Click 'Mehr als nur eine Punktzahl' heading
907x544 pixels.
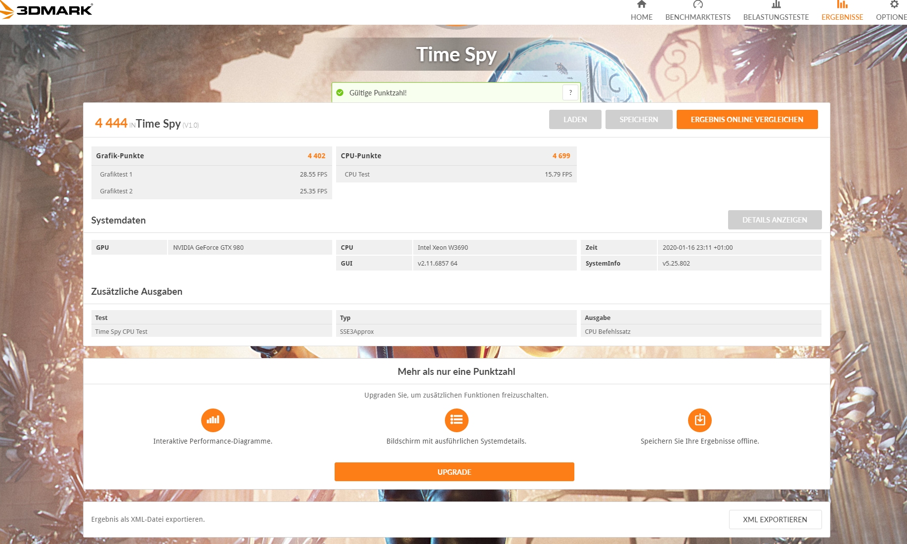point(456,372)
